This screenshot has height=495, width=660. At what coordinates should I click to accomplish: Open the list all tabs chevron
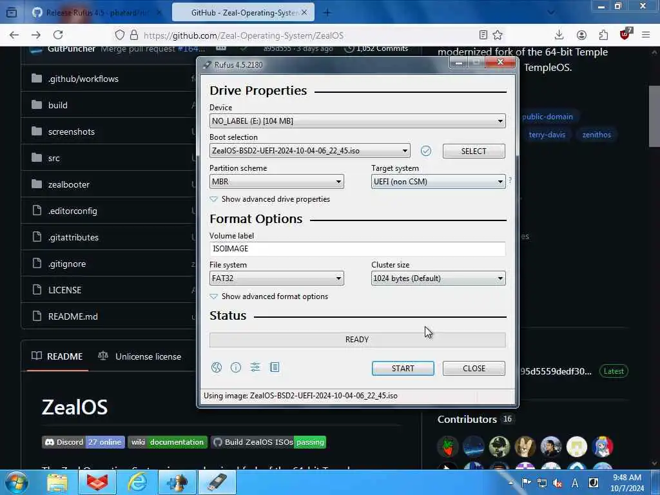tap(550, 13)
